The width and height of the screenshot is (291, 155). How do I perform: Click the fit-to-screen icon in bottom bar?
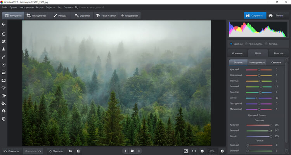[186, 151]
